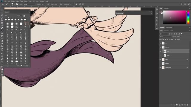Delete layer using the trash icon
The image size is (191, 107).
click(x=187, y=105)
